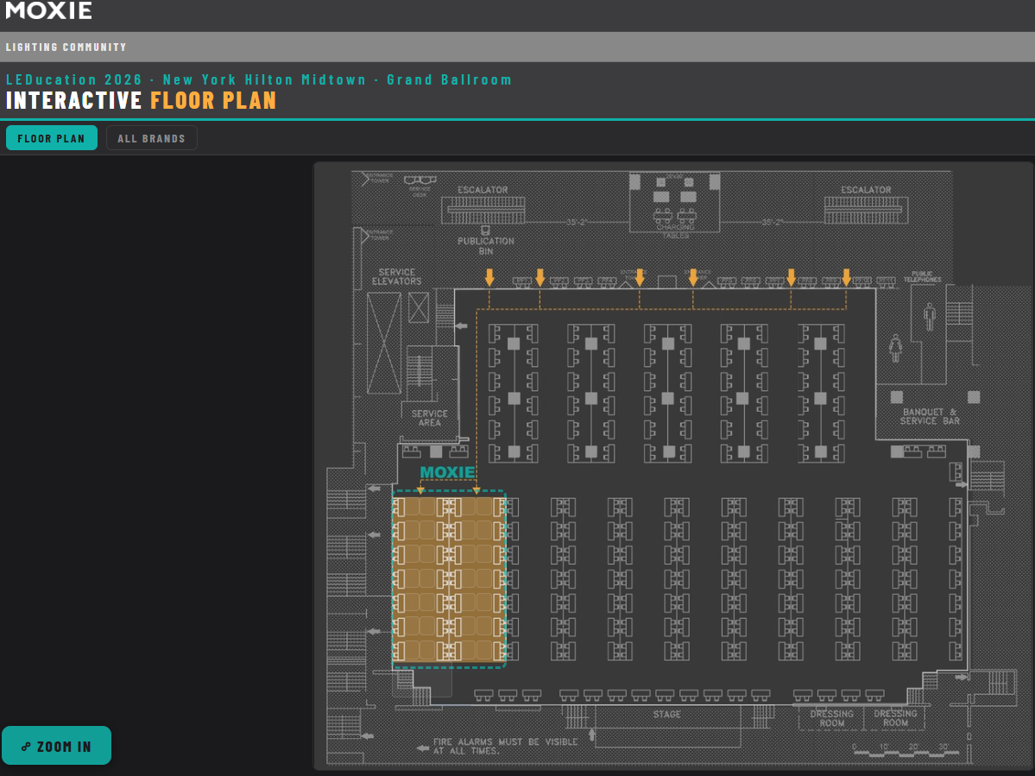This screenshot has width=1035, height=776.
Task: Click the Publication Bin label
Action: pyautogui.click(x=486, y=245)
